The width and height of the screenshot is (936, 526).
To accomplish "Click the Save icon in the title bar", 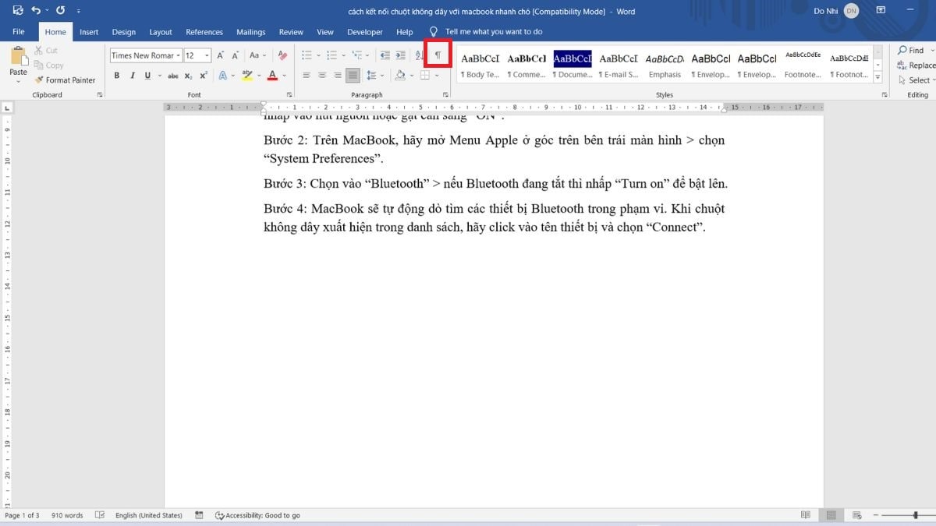I will coord(18,11).
